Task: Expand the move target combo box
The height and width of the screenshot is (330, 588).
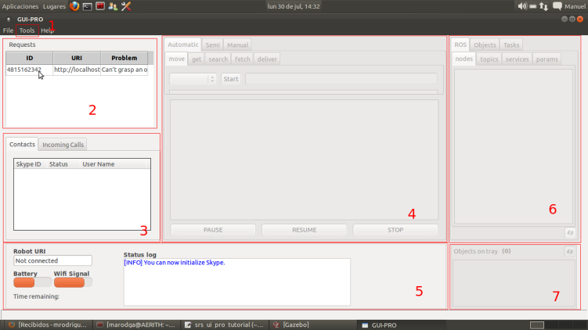Action: click(193, 79)
